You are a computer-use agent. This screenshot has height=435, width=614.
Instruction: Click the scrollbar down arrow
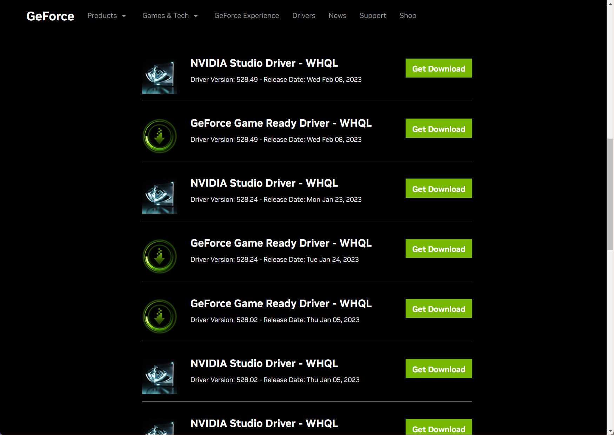pos(610,431)
